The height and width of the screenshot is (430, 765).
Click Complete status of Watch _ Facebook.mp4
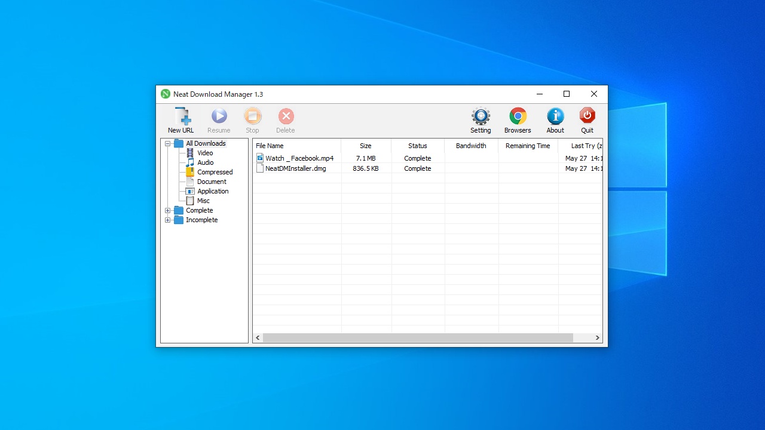click(418, 158)
